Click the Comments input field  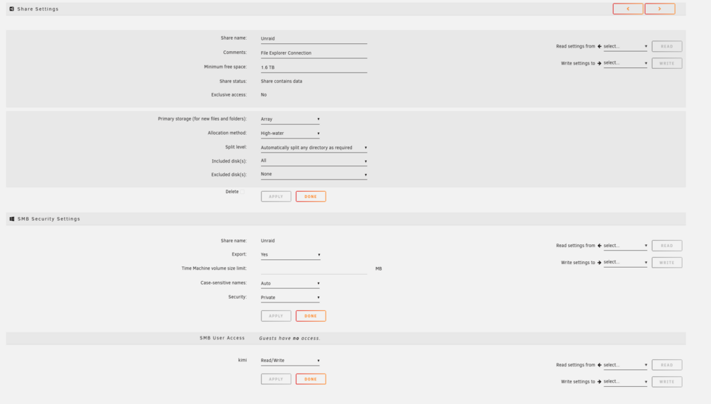click(x=314, y=53)
